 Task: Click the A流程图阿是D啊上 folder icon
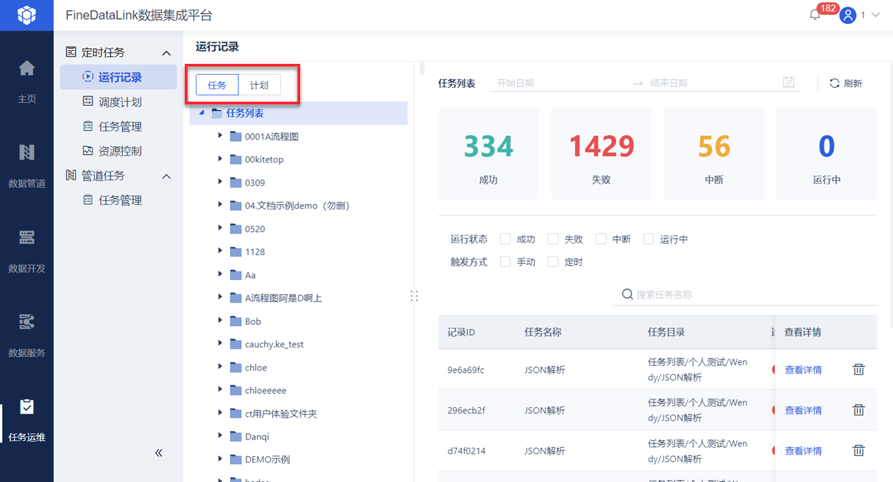[x=236, y=297]
